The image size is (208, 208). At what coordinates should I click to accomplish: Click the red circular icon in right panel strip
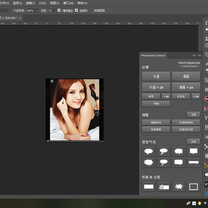coord(206,99)
